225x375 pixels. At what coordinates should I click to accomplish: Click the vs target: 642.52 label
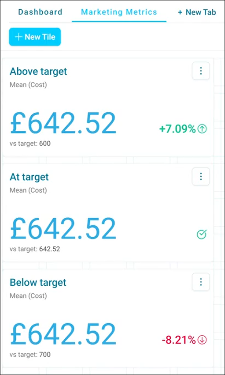point(35,249)
